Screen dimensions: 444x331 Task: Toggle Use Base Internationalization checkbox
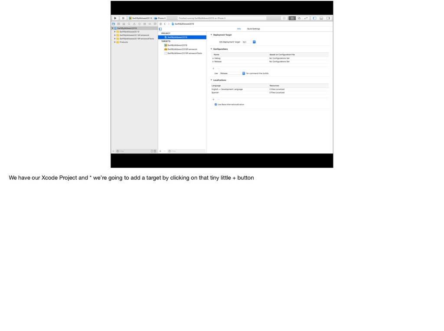216,105
